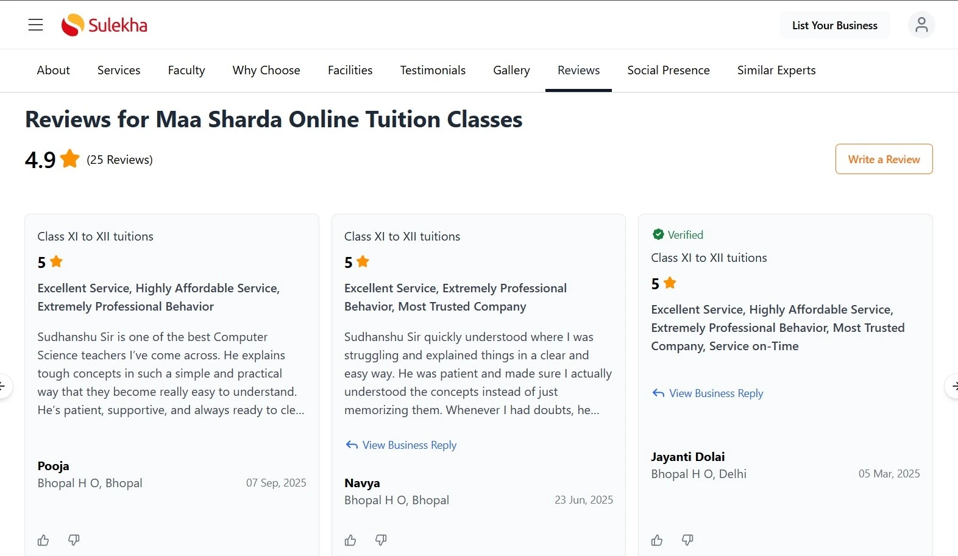This screenshot has height=556, width=958.
Task: Click the star in Jayanti's 5-star rating
Action: click(x=670, y=283)
